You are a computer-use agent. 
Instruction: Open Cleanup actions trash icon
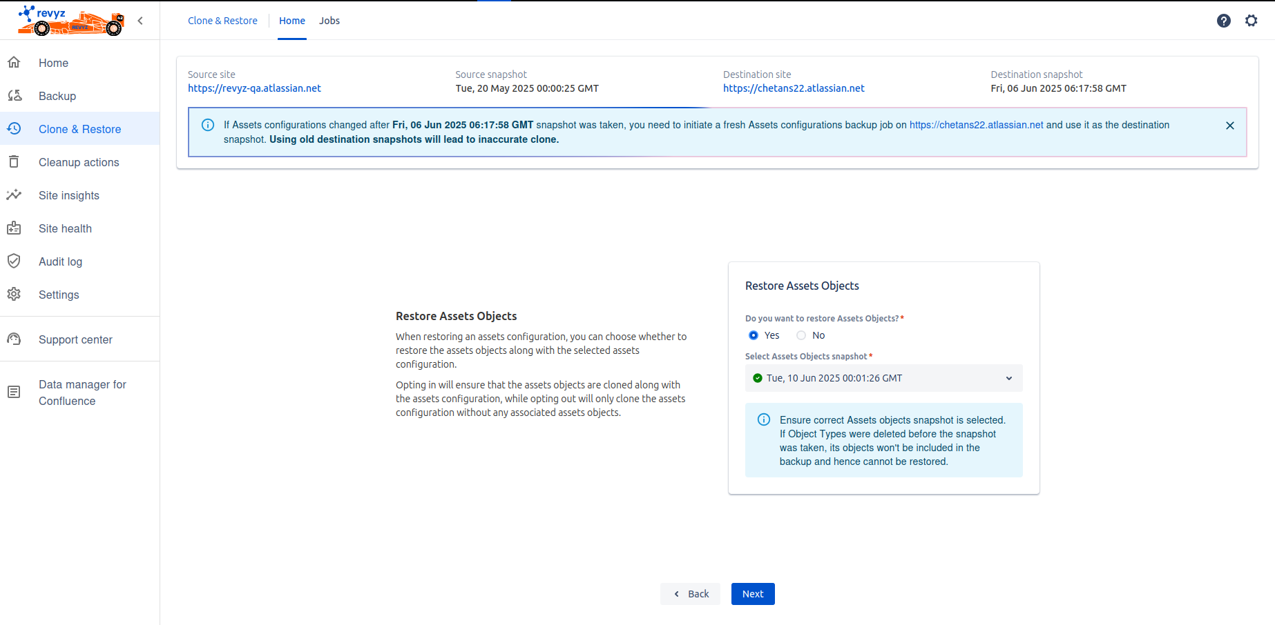[14, 162]
